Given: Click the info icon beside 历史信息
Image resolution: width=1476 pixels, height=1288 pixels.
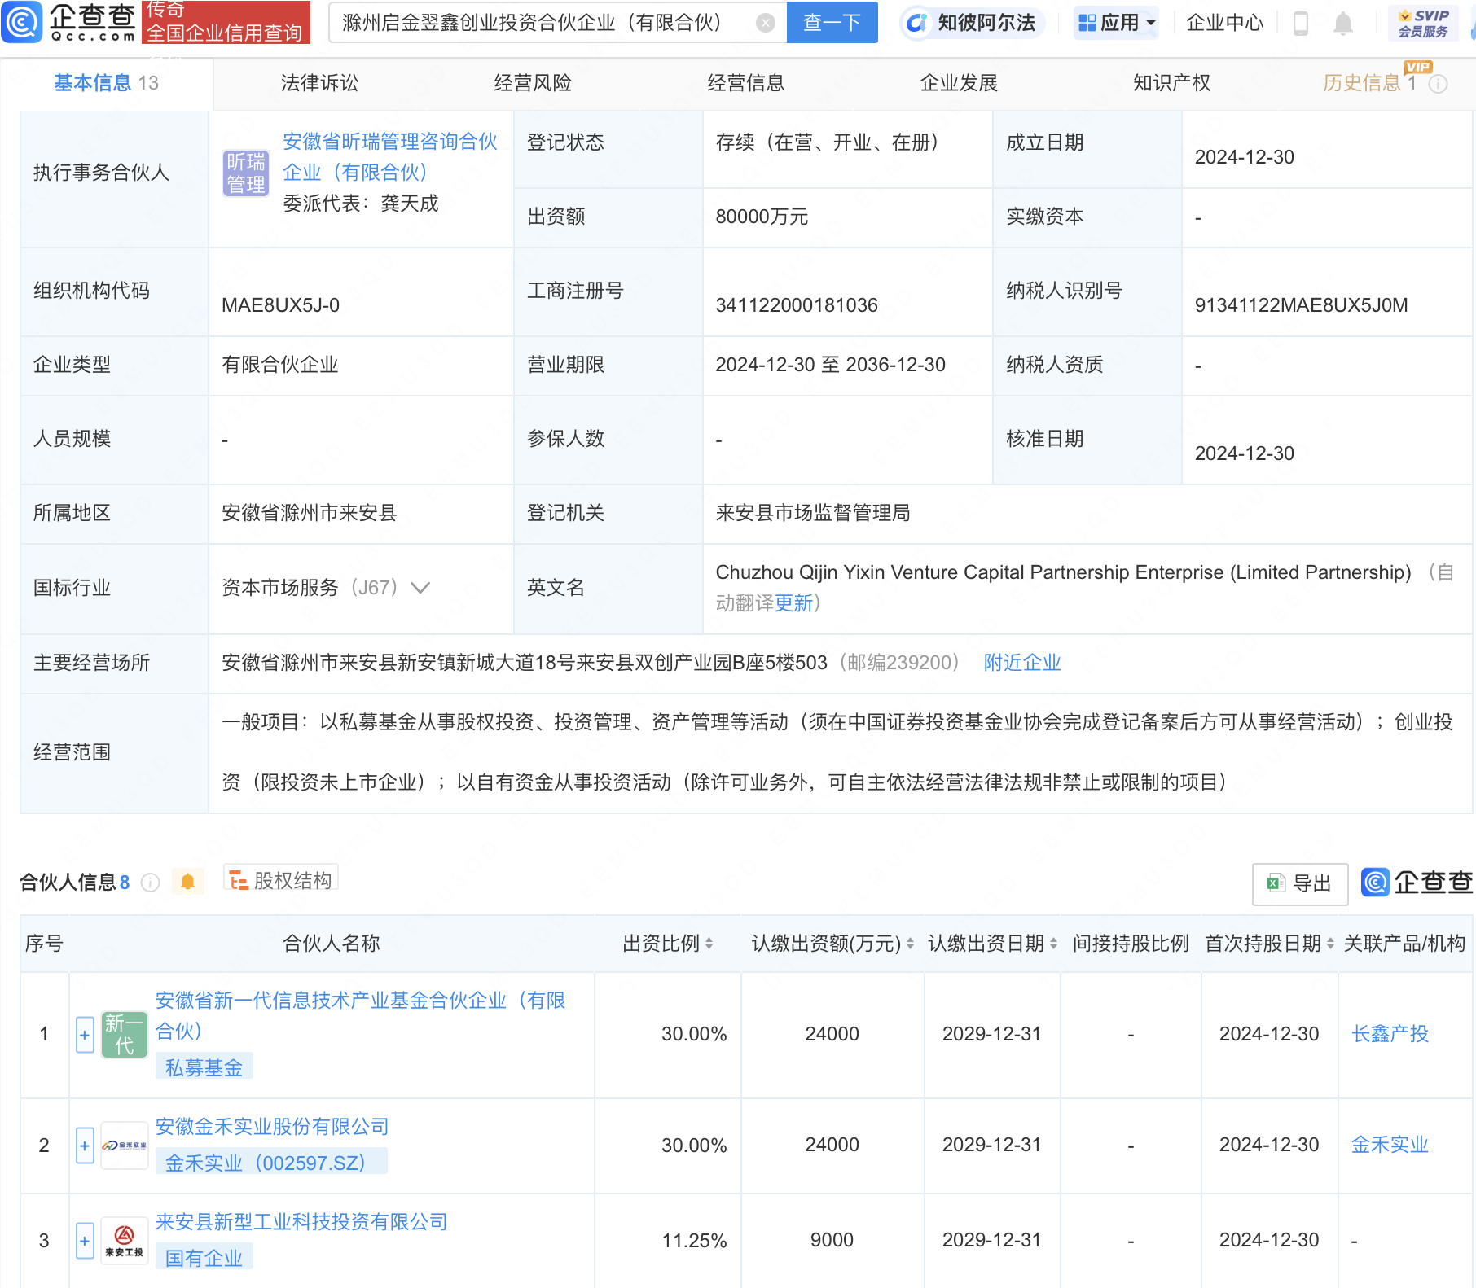Looking at the screenshot, I should coord(1439,84).
